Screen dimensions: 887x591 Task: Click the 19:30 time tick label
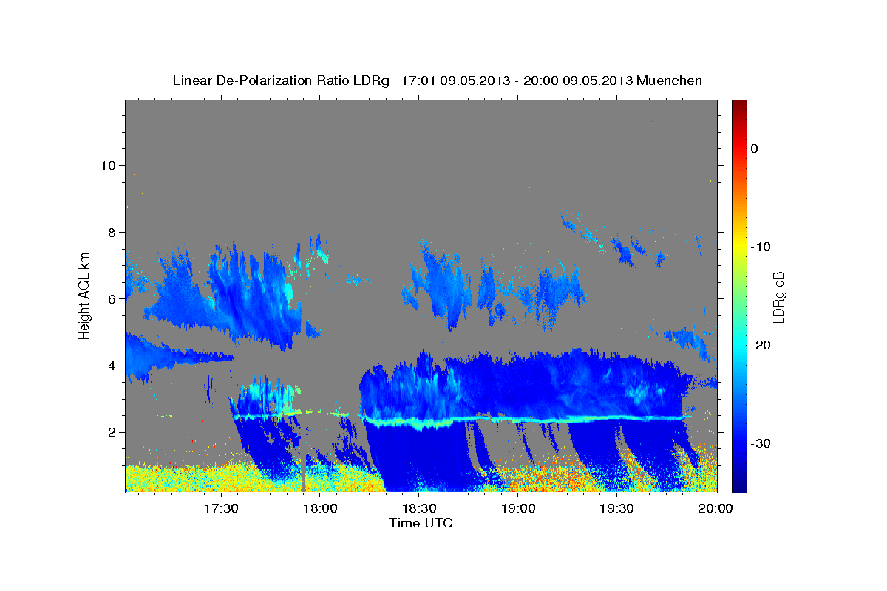617,508
